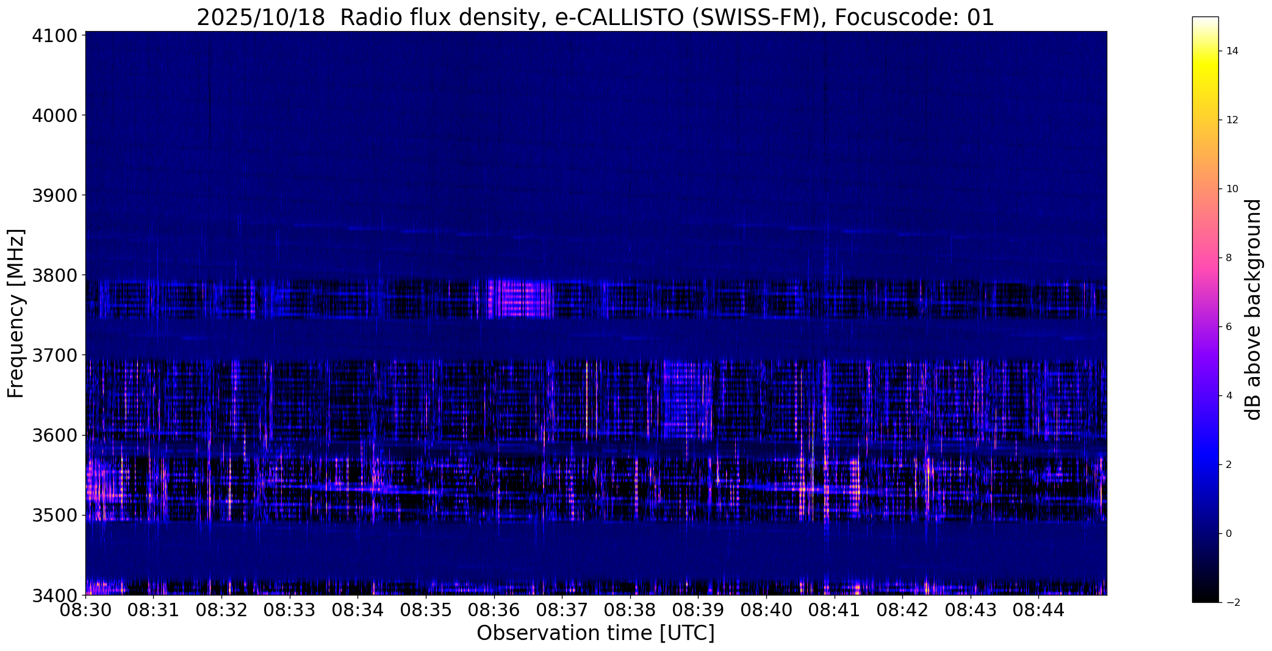Click the 08:43 time tick label
This screenshot has width=1272, height=651.
click(971, 610)
